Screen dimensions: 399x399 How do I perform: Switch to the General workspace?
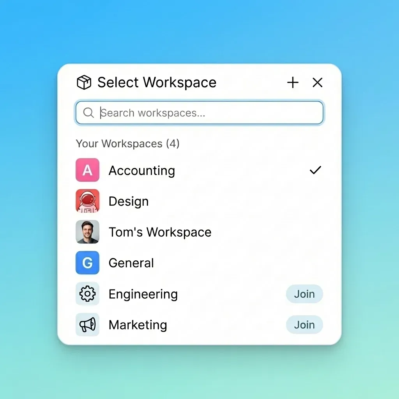131,263
